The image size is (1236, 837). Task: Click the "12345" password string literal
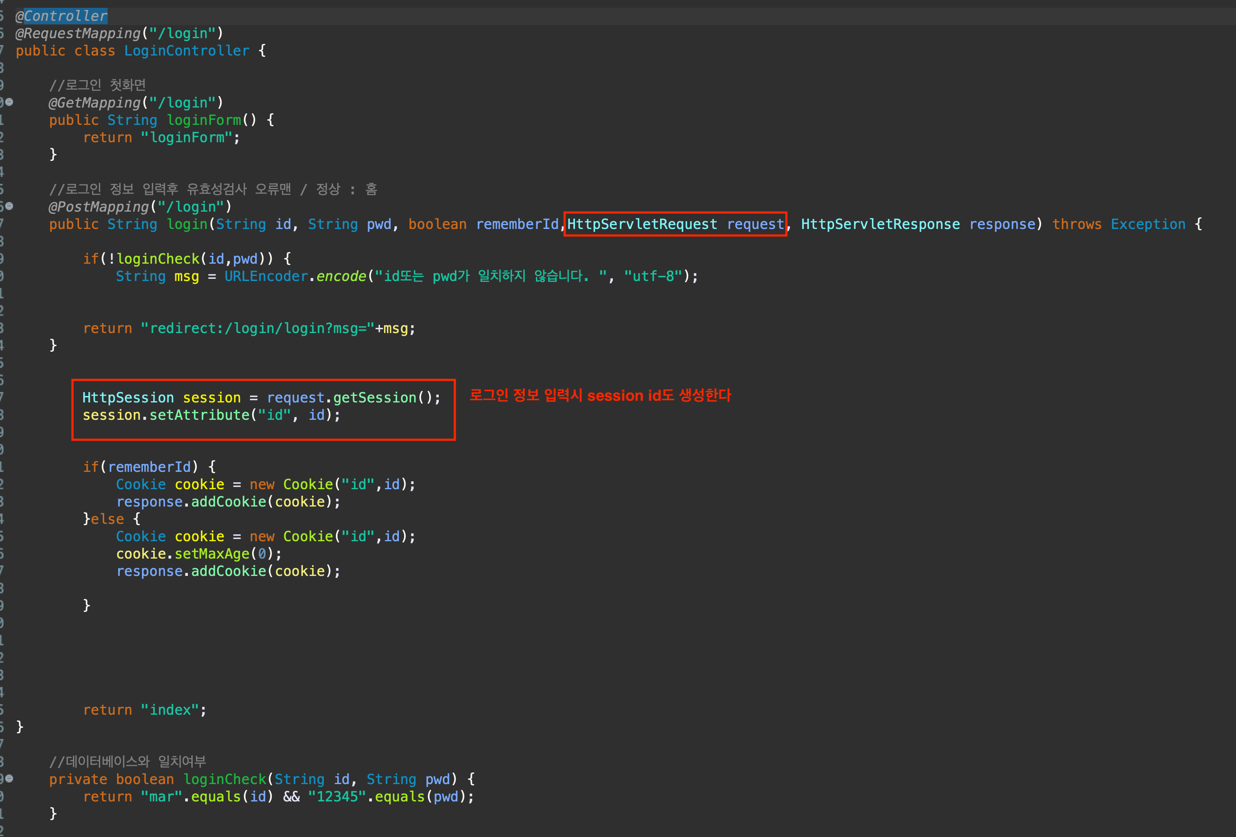(x=337, y=797)
